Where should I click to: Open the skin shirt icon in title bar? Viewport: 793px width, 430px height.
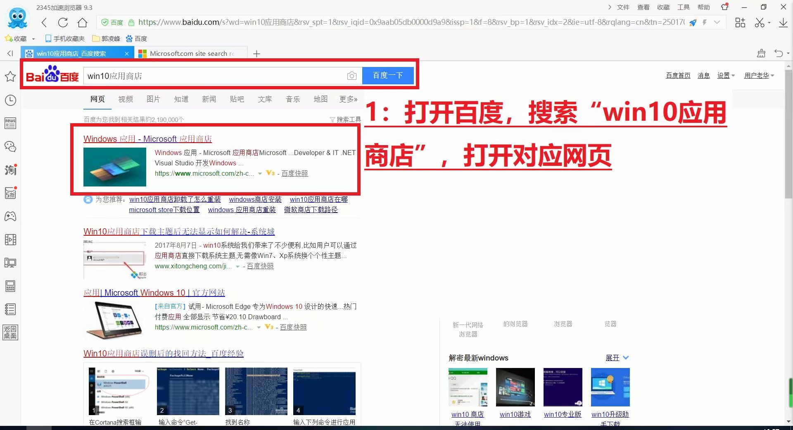[x=725, y=7]
